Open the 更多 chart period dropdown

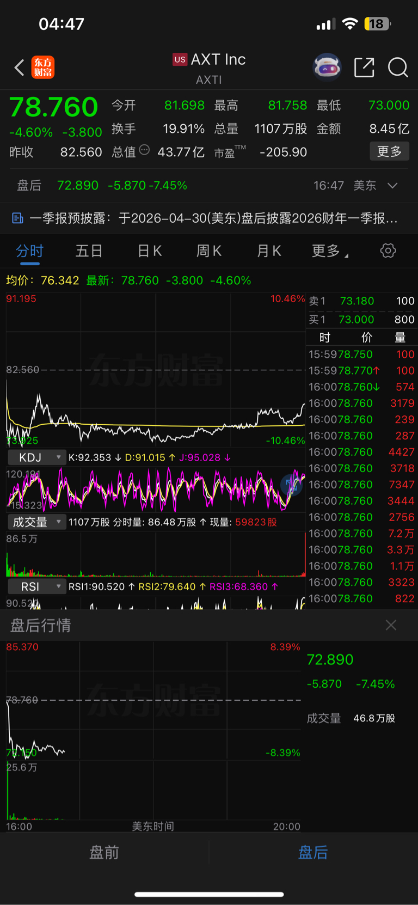[330, 251]
